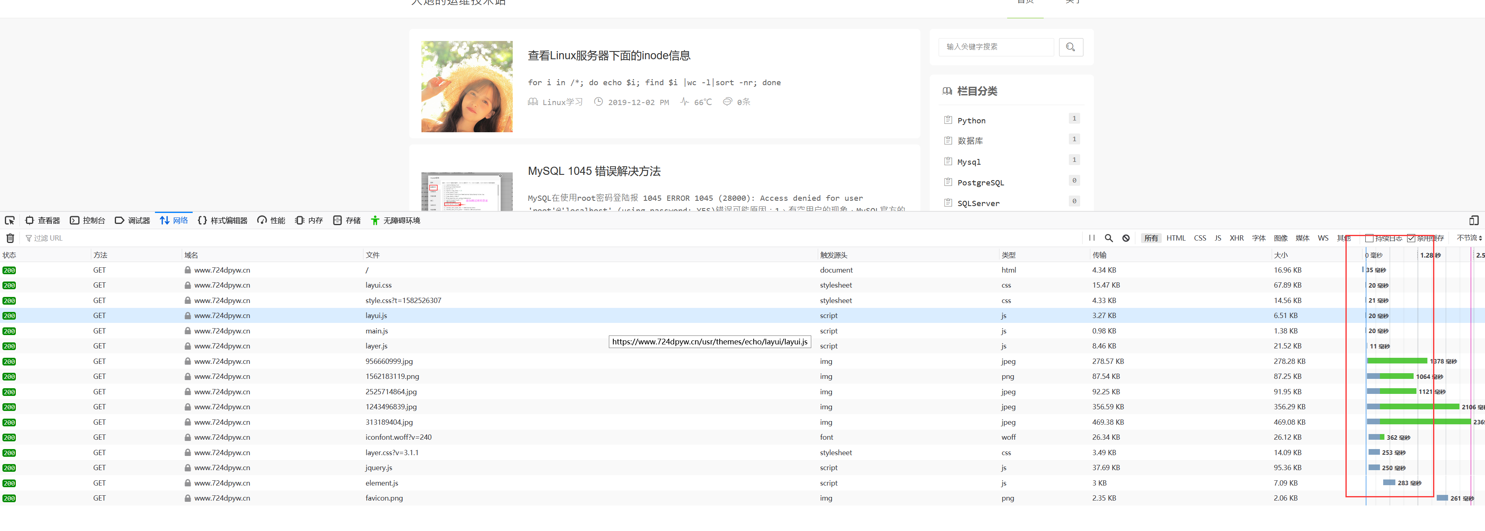Switch to the 调试器 debugger tab
The height and width of the screenshot is (531, 1485).
point(133,221)
